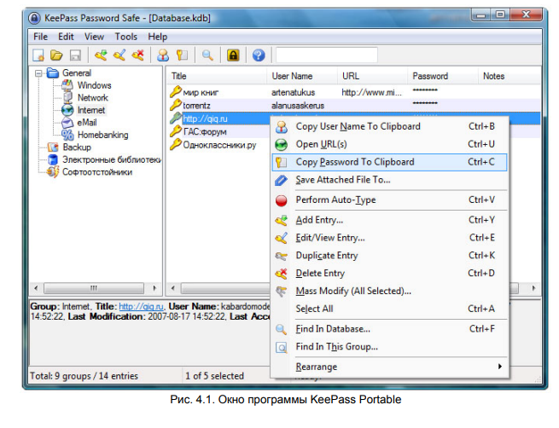Viewport: 559px width, 428px height.
Task: Click the Find magnifier toolbar icon
Action: 207,55
